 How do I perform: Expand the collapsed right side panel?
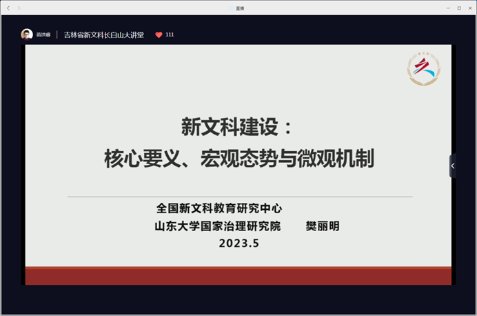(x=452, y=166)
